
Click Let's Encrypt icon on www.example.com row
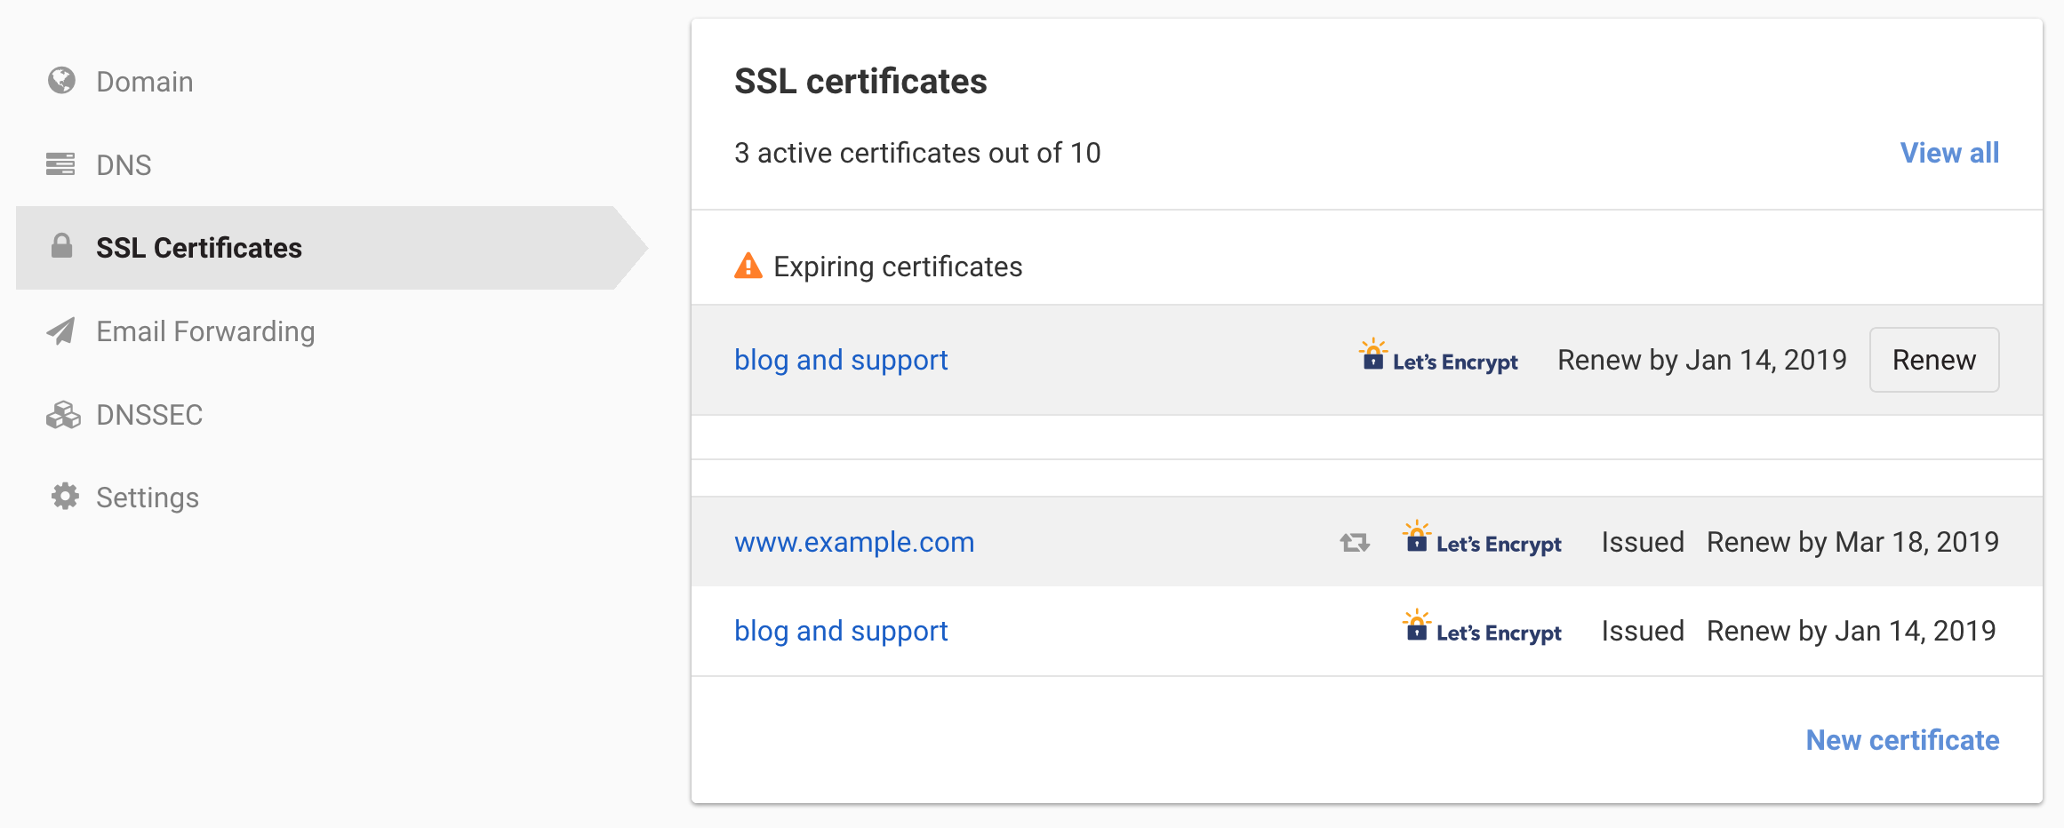1482,541
